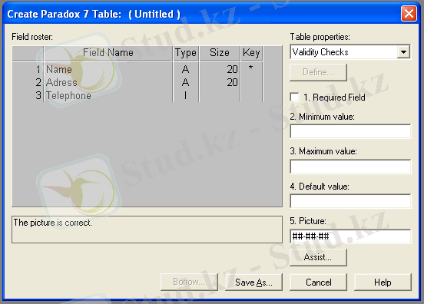Open Help for this dialog

pos(383,282)
